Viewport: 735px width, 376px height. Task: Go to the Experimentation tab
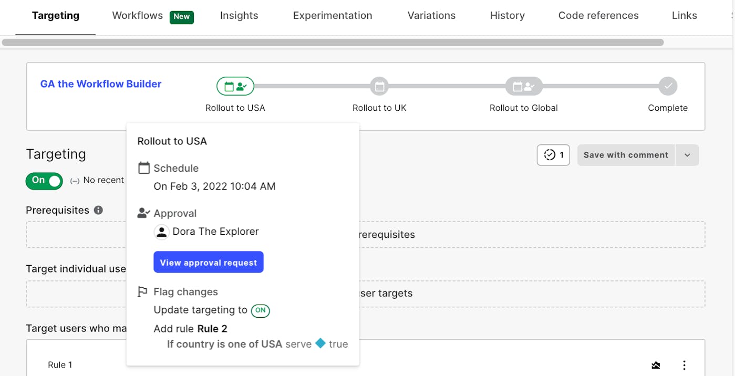click(333, 16)
